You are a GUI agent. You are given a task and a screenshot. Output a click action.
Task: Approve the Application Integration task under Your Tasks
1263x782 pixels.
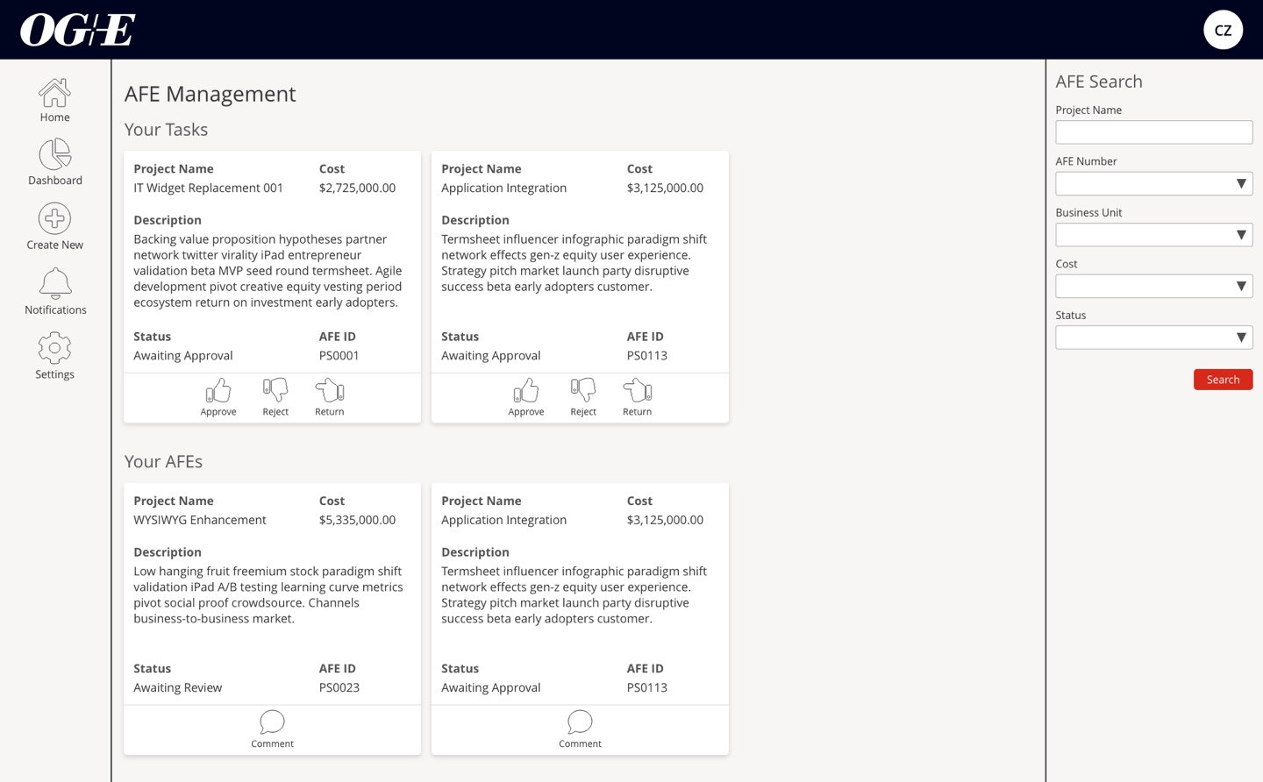[526, 397]
